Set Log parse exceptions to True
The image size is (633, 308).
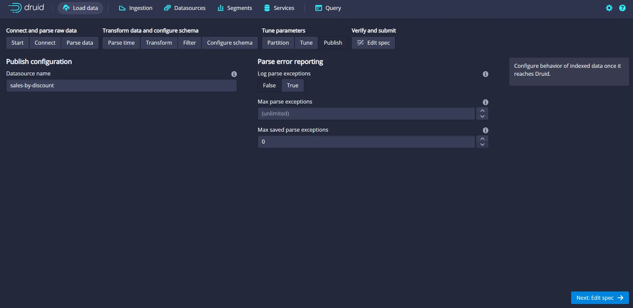[292, 85]
